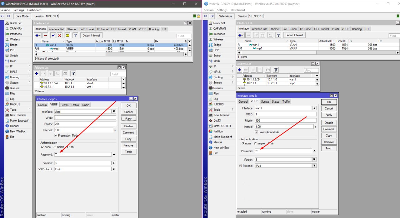Click Safe Mode button in left WinBox
The width and height of the screenshot is (400, 218).
click(22, 16)
